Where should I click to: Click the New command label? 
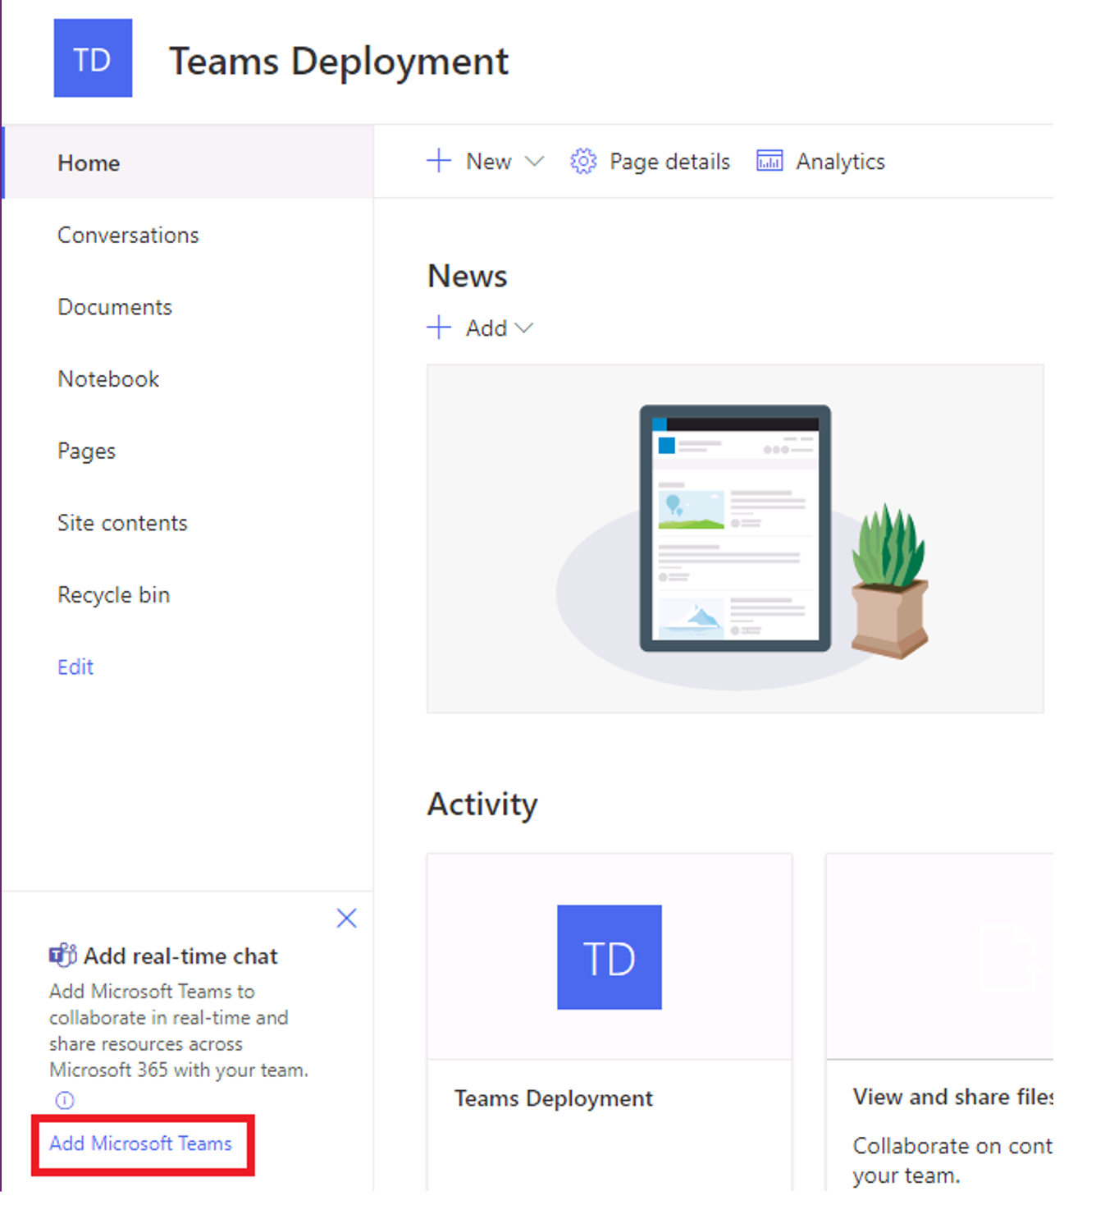488,162
